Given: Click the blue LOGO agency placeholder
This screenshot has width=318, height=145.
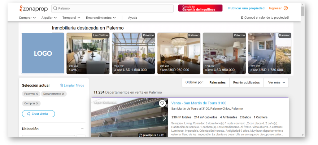Looking at the screenshot, I should 43,53.
